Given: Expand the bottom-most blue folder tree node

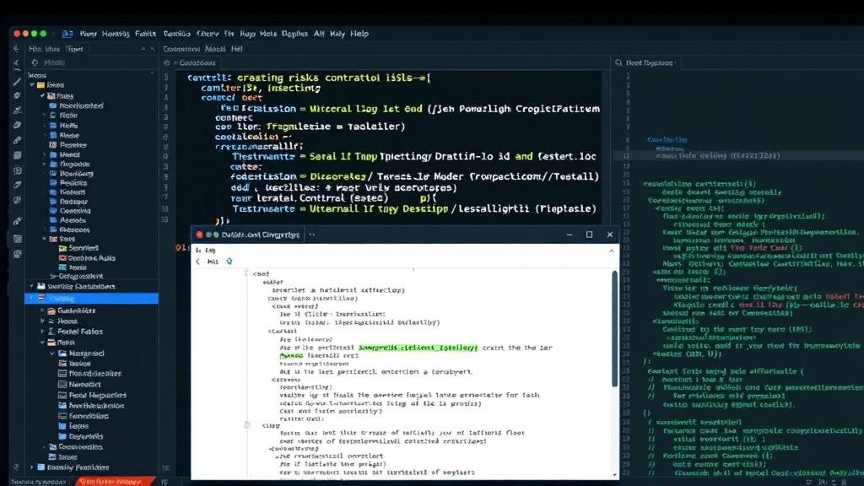Looking at the screenshot, I should 32,467.
